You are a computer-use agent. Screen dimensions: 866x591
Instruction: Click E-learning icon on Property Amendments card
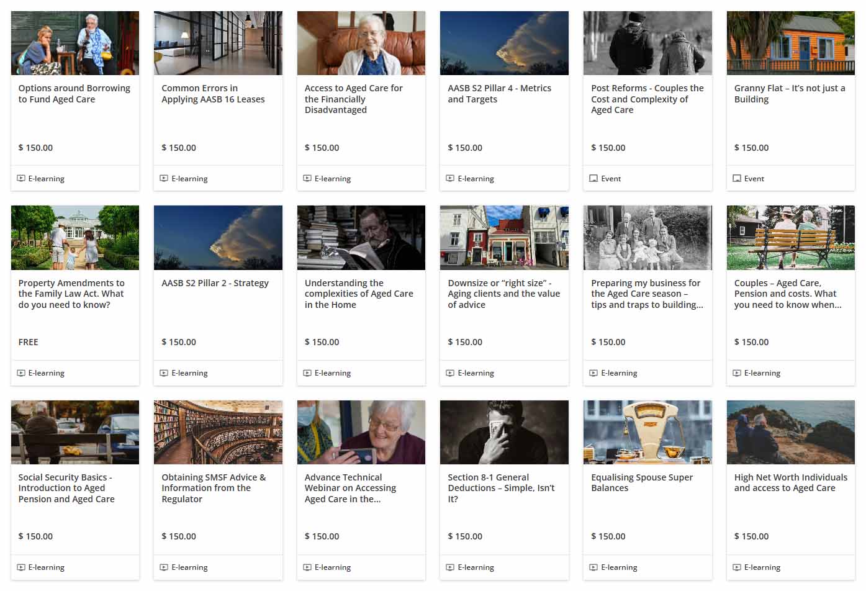pos(21,373)
